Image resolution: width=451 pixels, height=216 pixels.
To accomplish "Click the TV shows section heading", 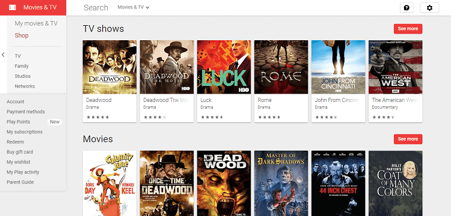I will [103, 29].
